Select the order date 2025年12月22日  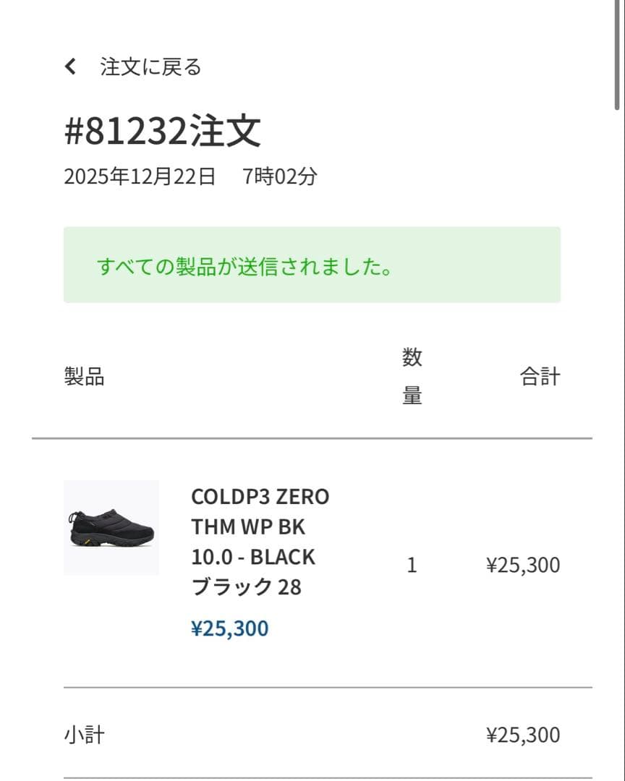click(140, 174)
